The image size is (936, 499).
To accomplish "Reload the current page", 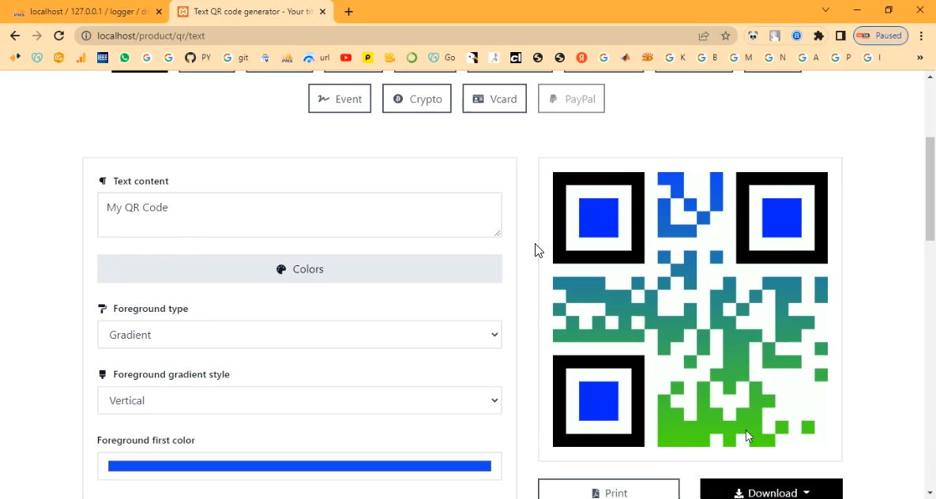I will click(x=58, y=36).
